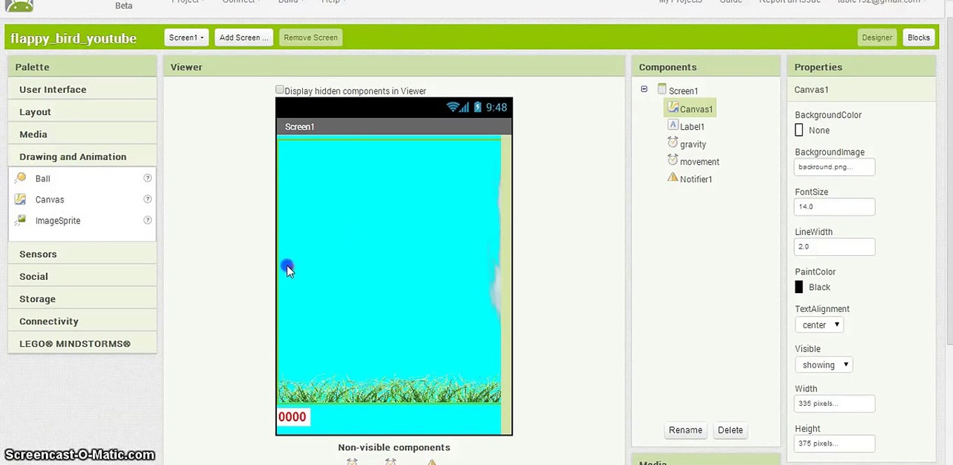This screenshot has height=465, width=953.
Task: Collapse the Drawing and Animation palette section
Action: click(x=82, y=157)
